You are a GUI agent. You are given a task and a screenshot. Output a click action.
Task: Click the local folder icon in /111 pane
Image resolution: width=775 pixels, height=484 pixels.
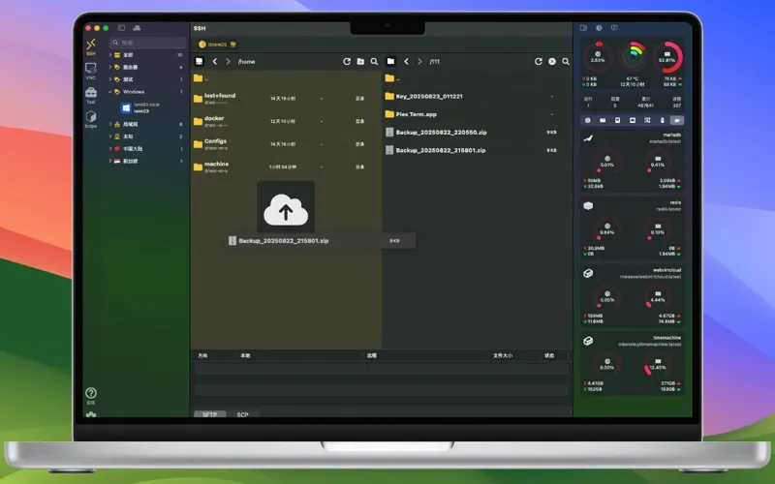390,61
